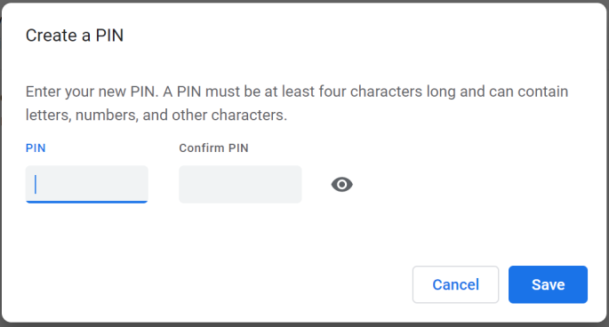Place the cursor in the first PIN box
This screenshot has width=609, height=327.
pos(86,185)
